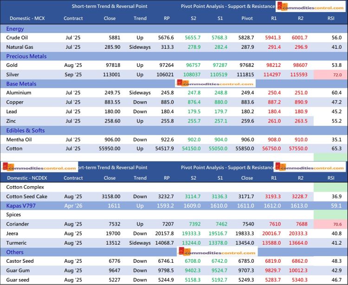Click the RSI column header in MCX table
This screenshot has height=285, width=348.
[330, 19]
